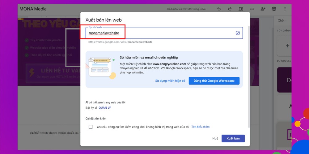Viewport: 309px width, 154px height.
Task: Click the sites.google.com/view URL preview text
Action: 120,42
